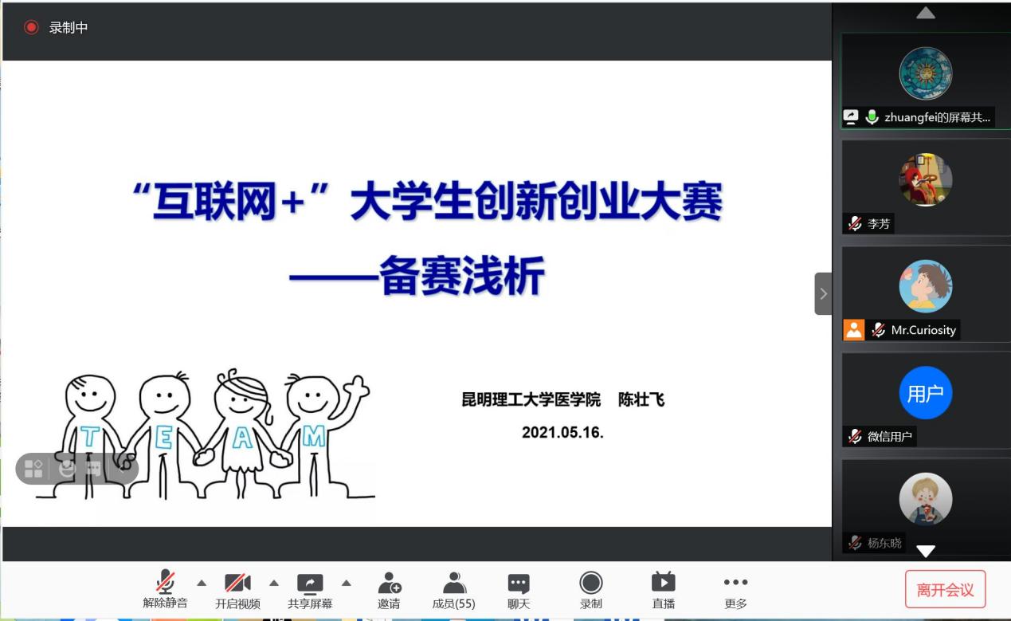Click muted microphone icon beside 杨东晓
Viewport: 1011px width, 621px height.
(855, 543)
